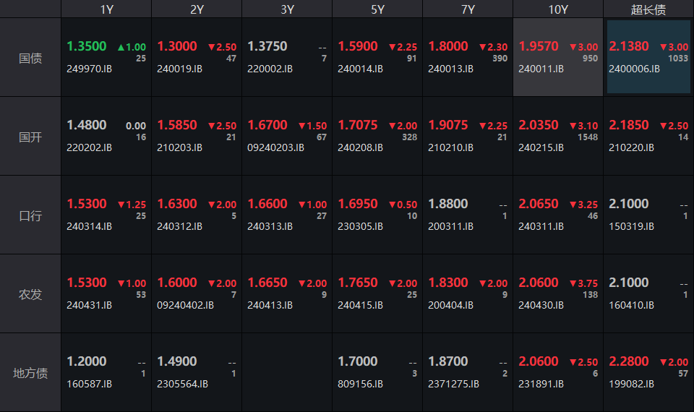Click the red arrow beside 1.50 change

302,126
